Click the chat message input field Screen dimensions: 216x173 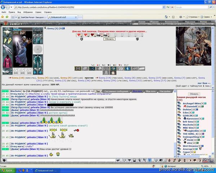point(61,160)
